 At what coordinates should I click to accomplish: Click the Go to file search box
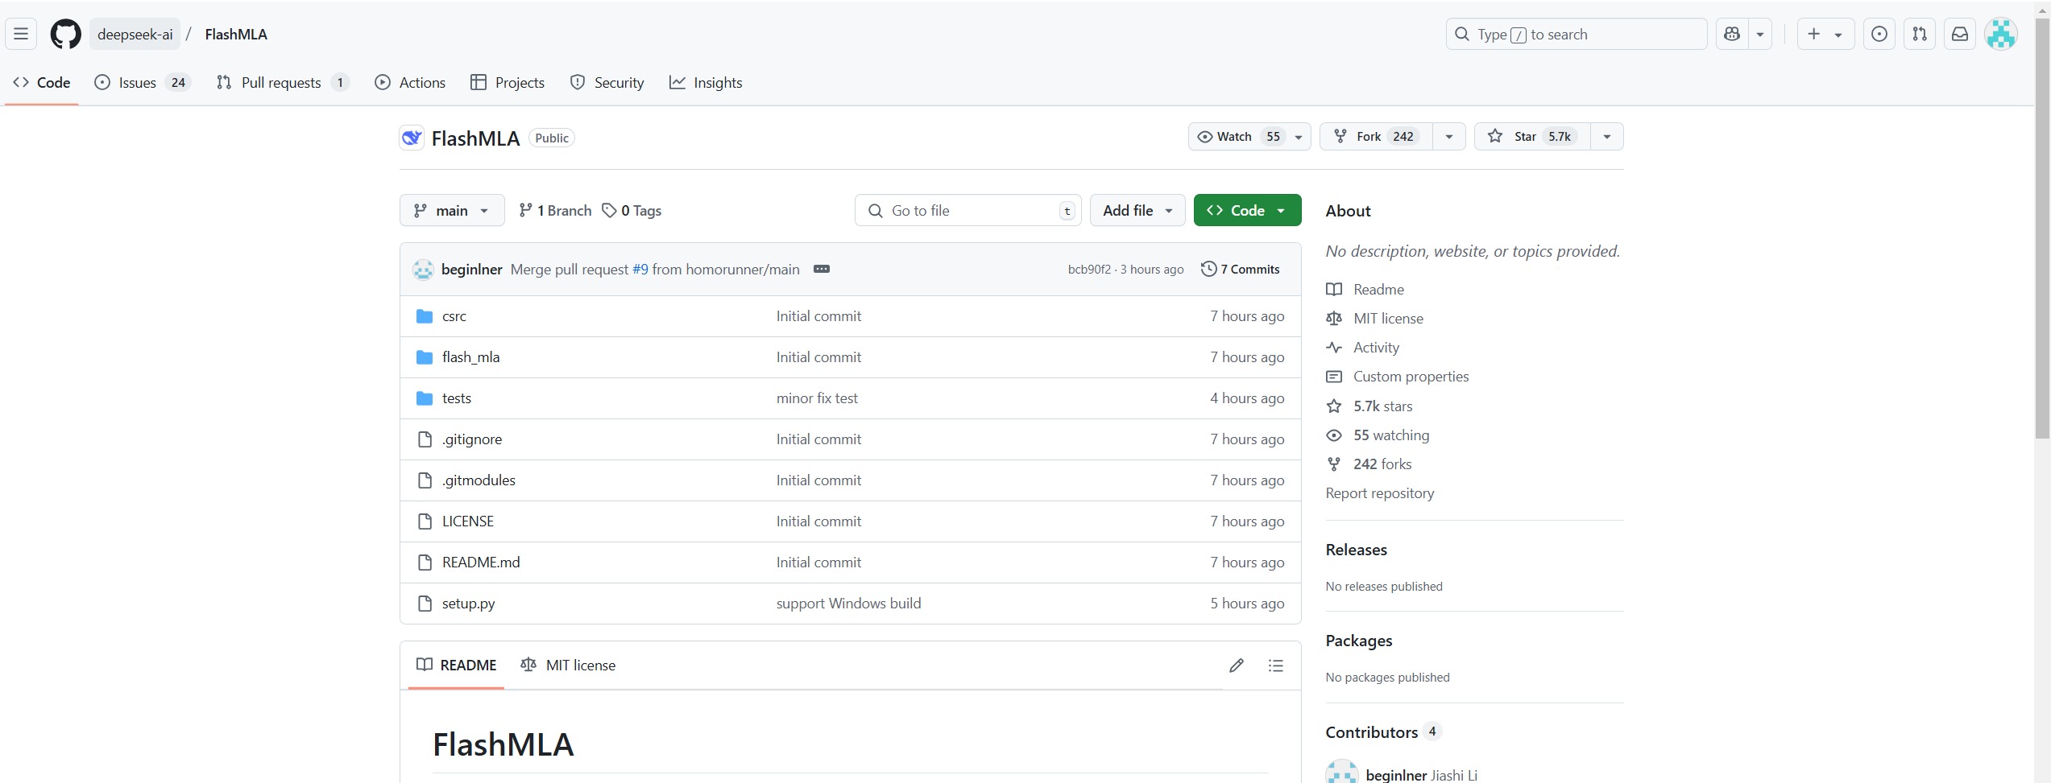[x=967, y=210]
